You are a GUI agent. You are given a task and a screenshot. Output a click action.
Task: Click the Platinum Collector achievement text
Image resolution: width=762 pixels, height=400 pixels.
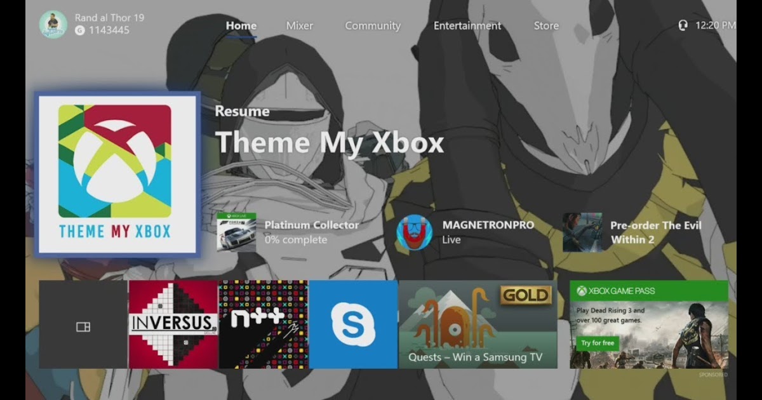click(312, 225)
